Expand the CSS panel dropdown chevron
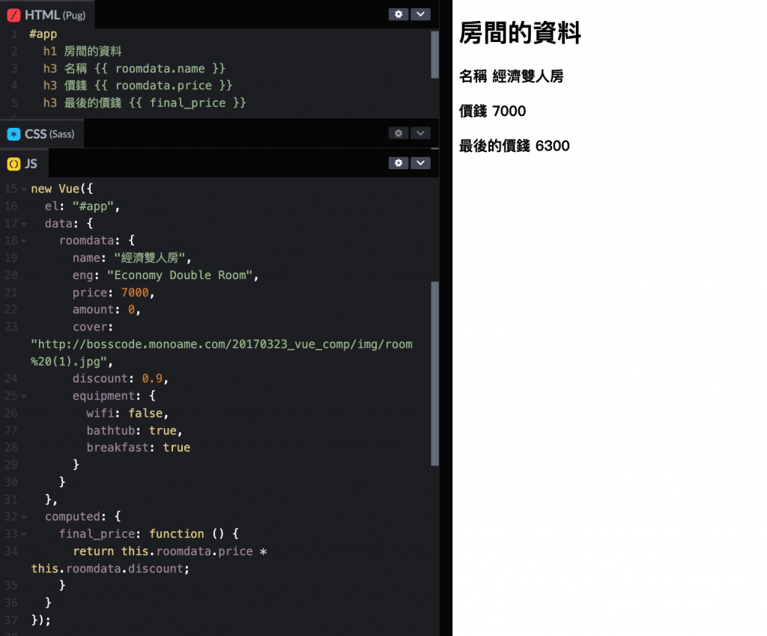The image size is (767, 636). pyautogui.click(x=420, y=133)
